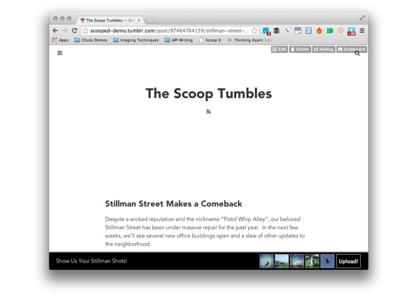Open the red circular clock extension icon

(x=340, y=31)
